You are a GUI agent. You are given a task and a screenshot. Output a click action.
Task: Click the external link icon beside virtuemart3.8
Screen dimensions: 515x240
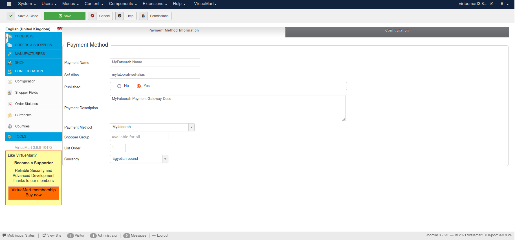[491, 4]
